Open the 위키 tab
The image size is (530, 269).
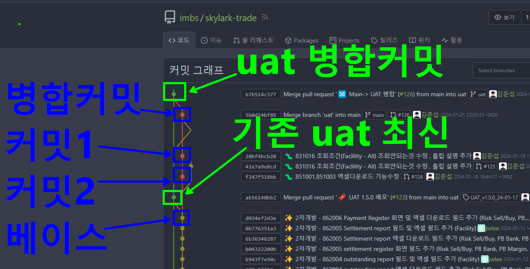coord(419,40)
